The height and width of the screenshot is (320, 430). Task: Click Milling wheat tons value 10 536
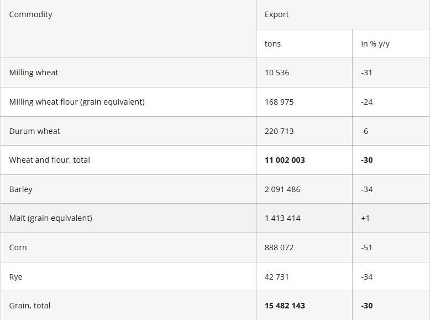277,73
